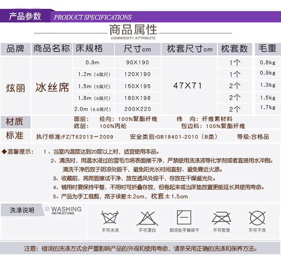
Task: Click brand cell 炫丽
Action: pyautogui.click(x=16, y=88)
